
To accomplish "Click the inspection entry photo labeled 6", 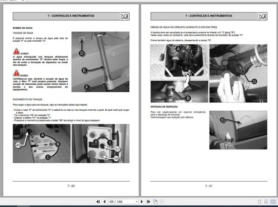I will (x=238, y=130).
